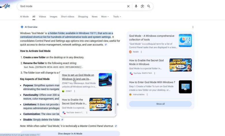Select the All results tab
This screenshot has width=225, height=136.
34,16
